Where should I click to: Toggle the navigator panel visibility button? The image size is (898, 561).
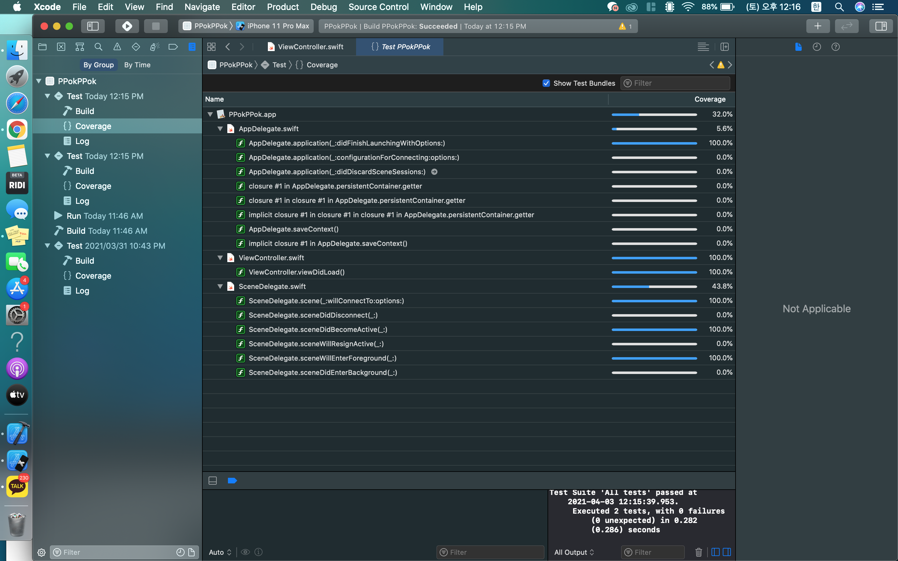point(93,26)
